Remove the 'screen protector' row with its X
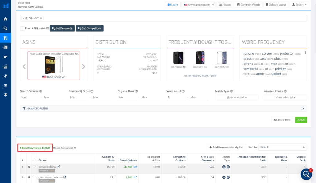 pyautogui.click(x=29, y=167)
